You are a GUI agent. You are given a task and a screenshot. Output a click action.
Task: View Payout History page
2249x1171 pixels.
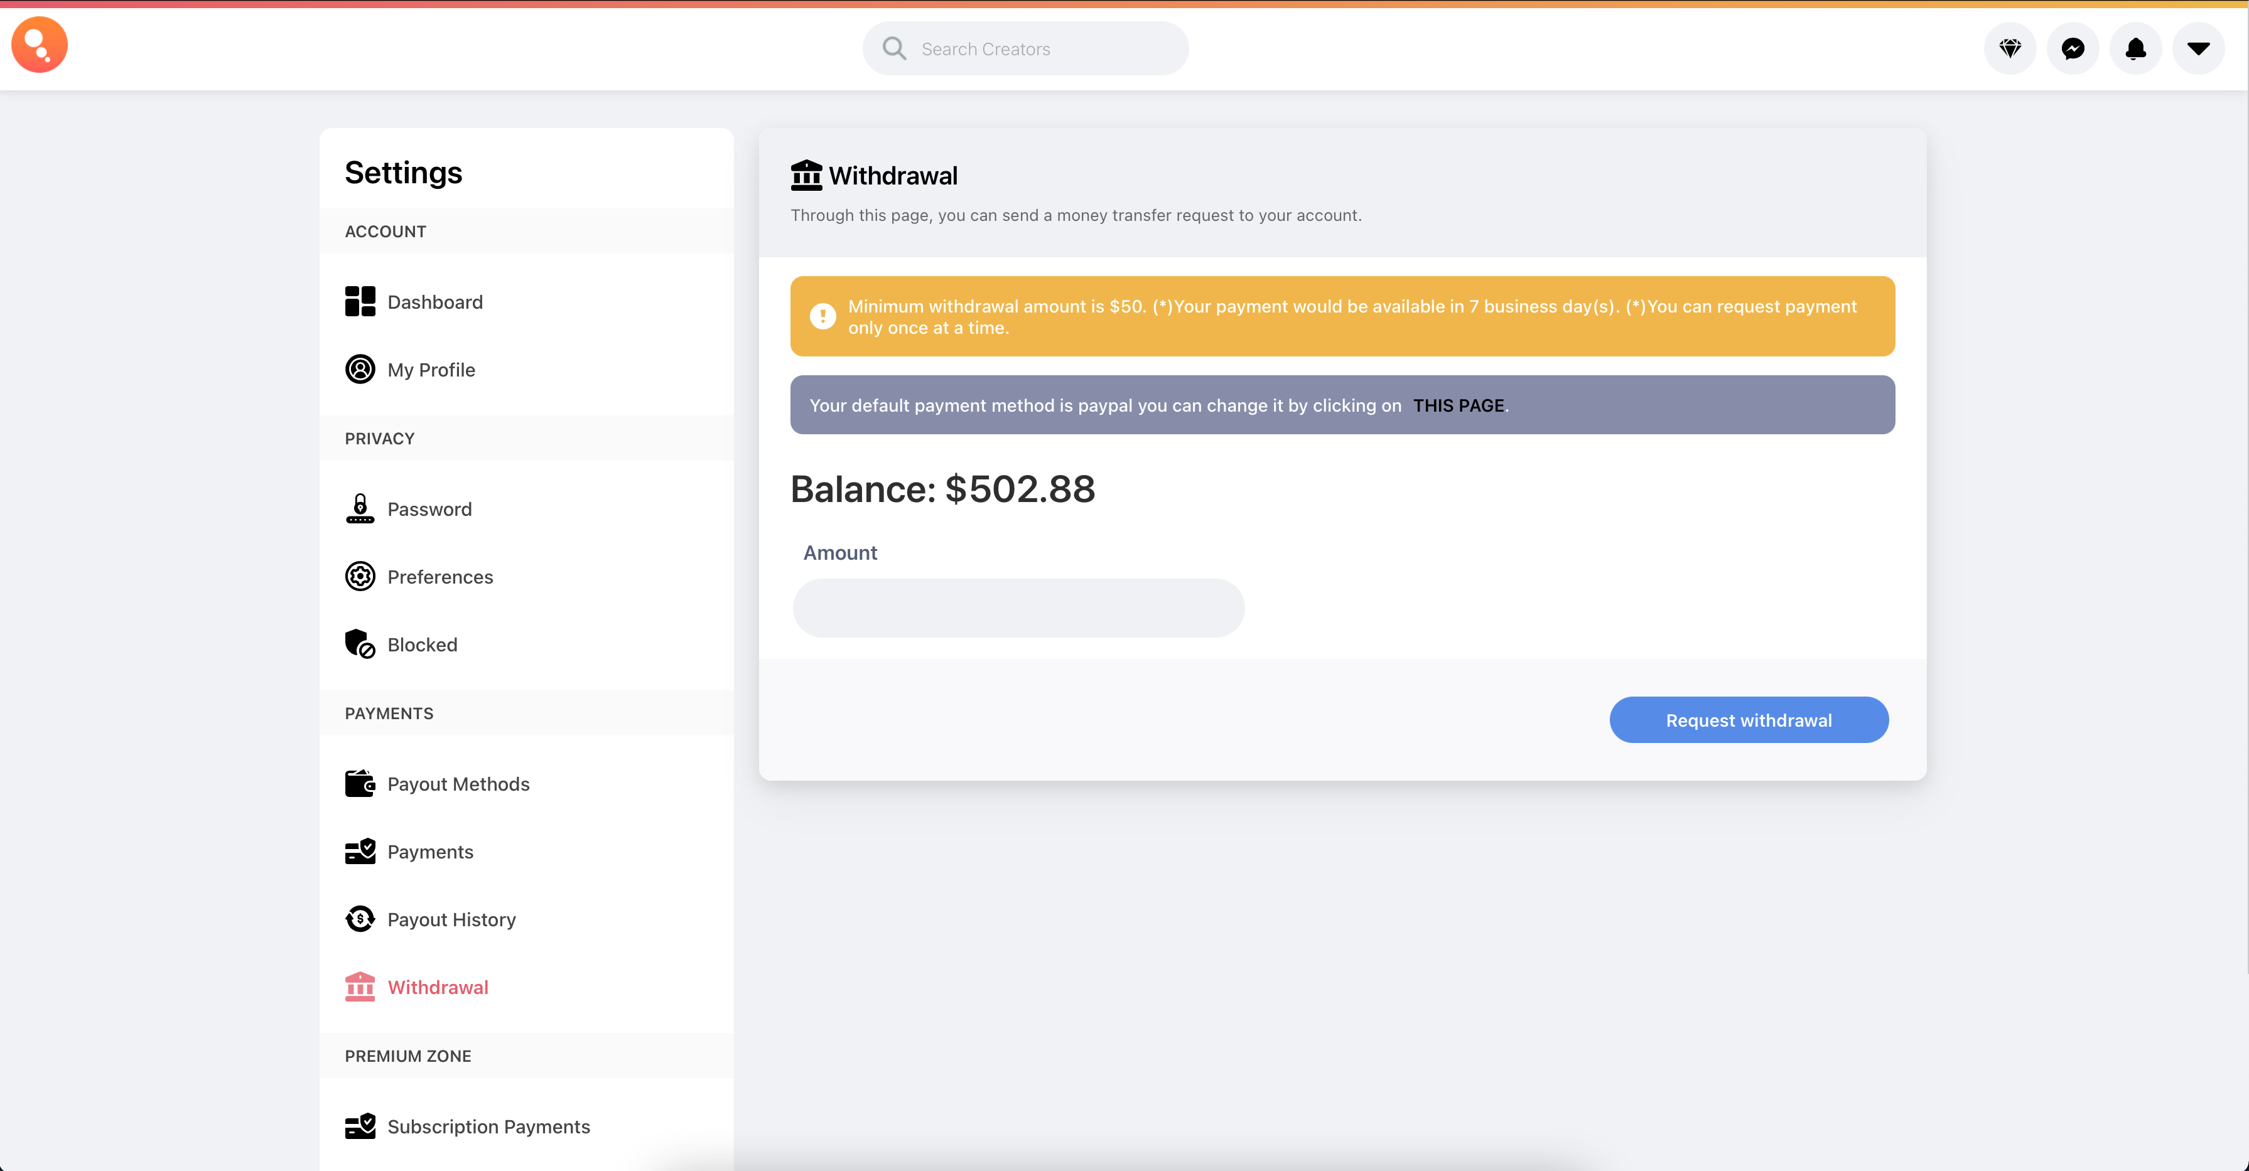(451, 920)
